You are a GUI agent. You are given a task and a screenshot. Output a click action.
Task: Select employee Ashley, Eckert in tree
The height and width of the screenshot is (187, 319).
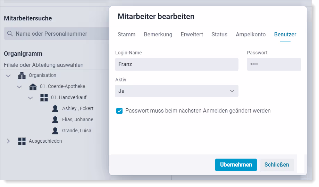coord(78,108)
